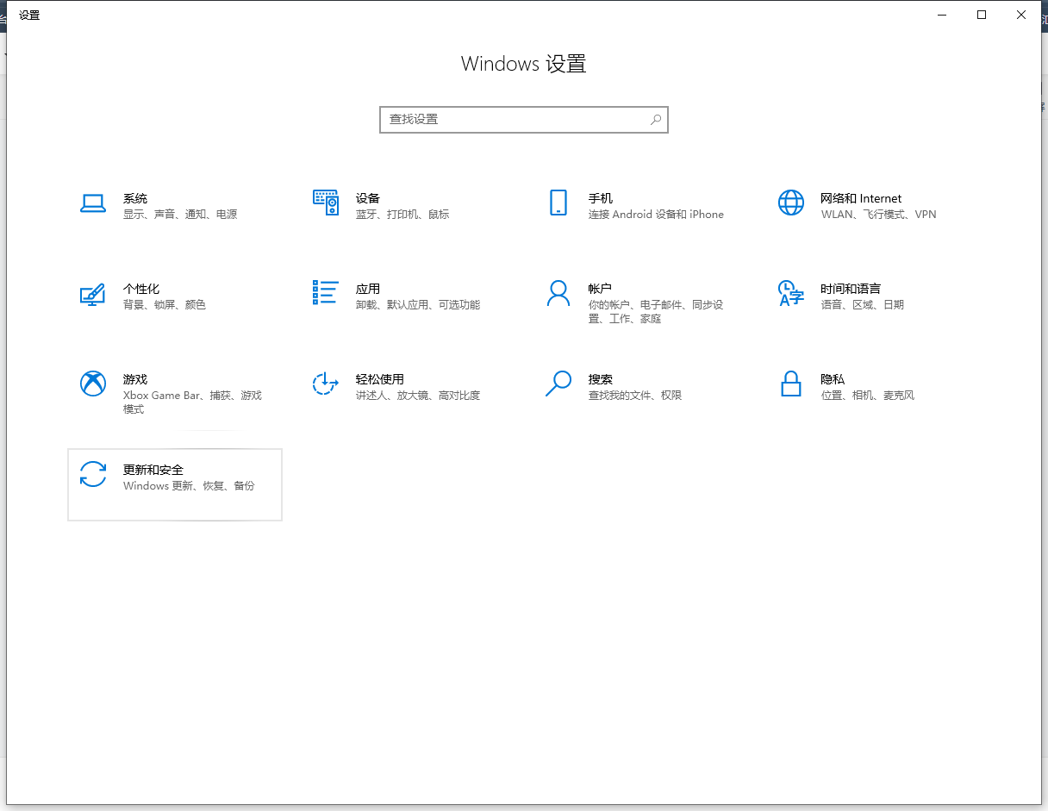Click 连接 Android 设备和 iPhone text
The image size is (1048, 811).
(x=656, y=215)
